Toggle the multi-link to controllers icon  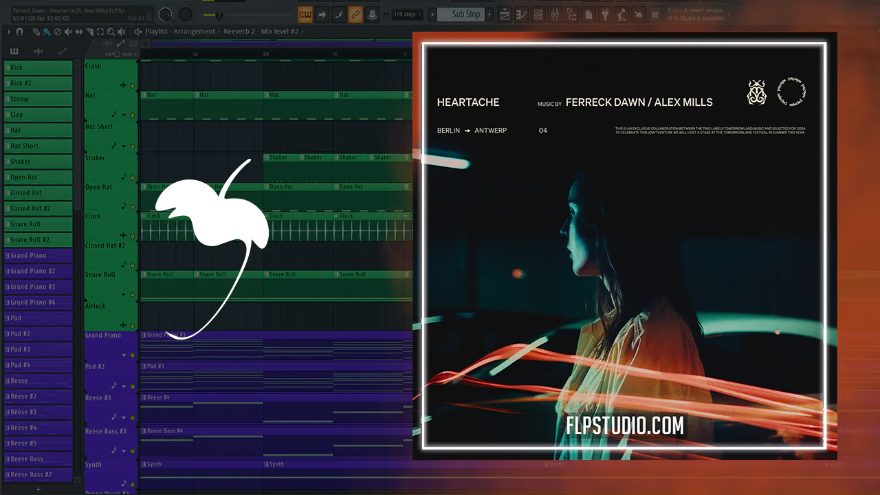pos(355,14)
